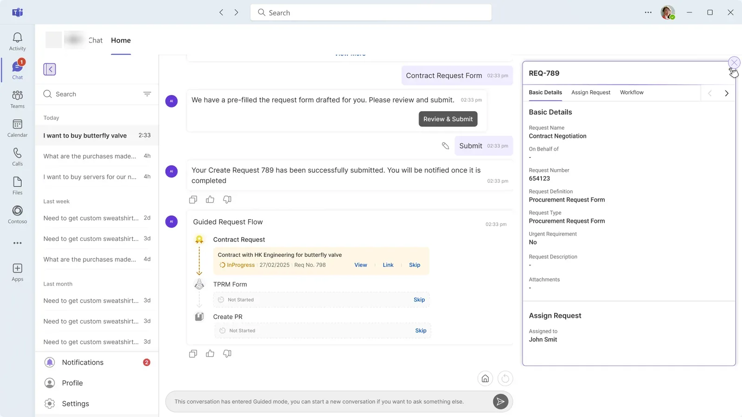Open Notifications in the sidebar
Image resolution: width=742 pixels, height=417 pixels.
tap(97, 362)
